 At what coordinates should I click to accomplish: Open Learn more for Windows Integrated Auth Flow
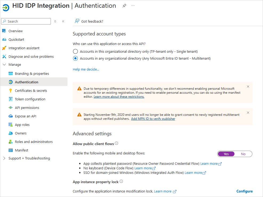pyautogui.click(x=195, y=173)
